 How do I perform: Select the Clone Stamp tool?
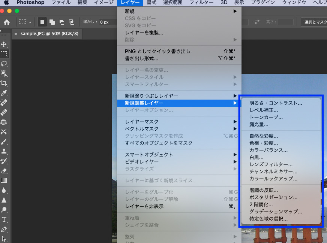coord(4,151)
